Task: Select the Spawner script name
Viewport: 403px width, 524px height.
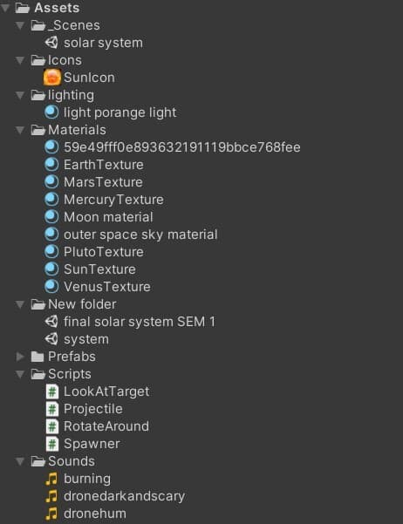Action: tap(92, 444)
